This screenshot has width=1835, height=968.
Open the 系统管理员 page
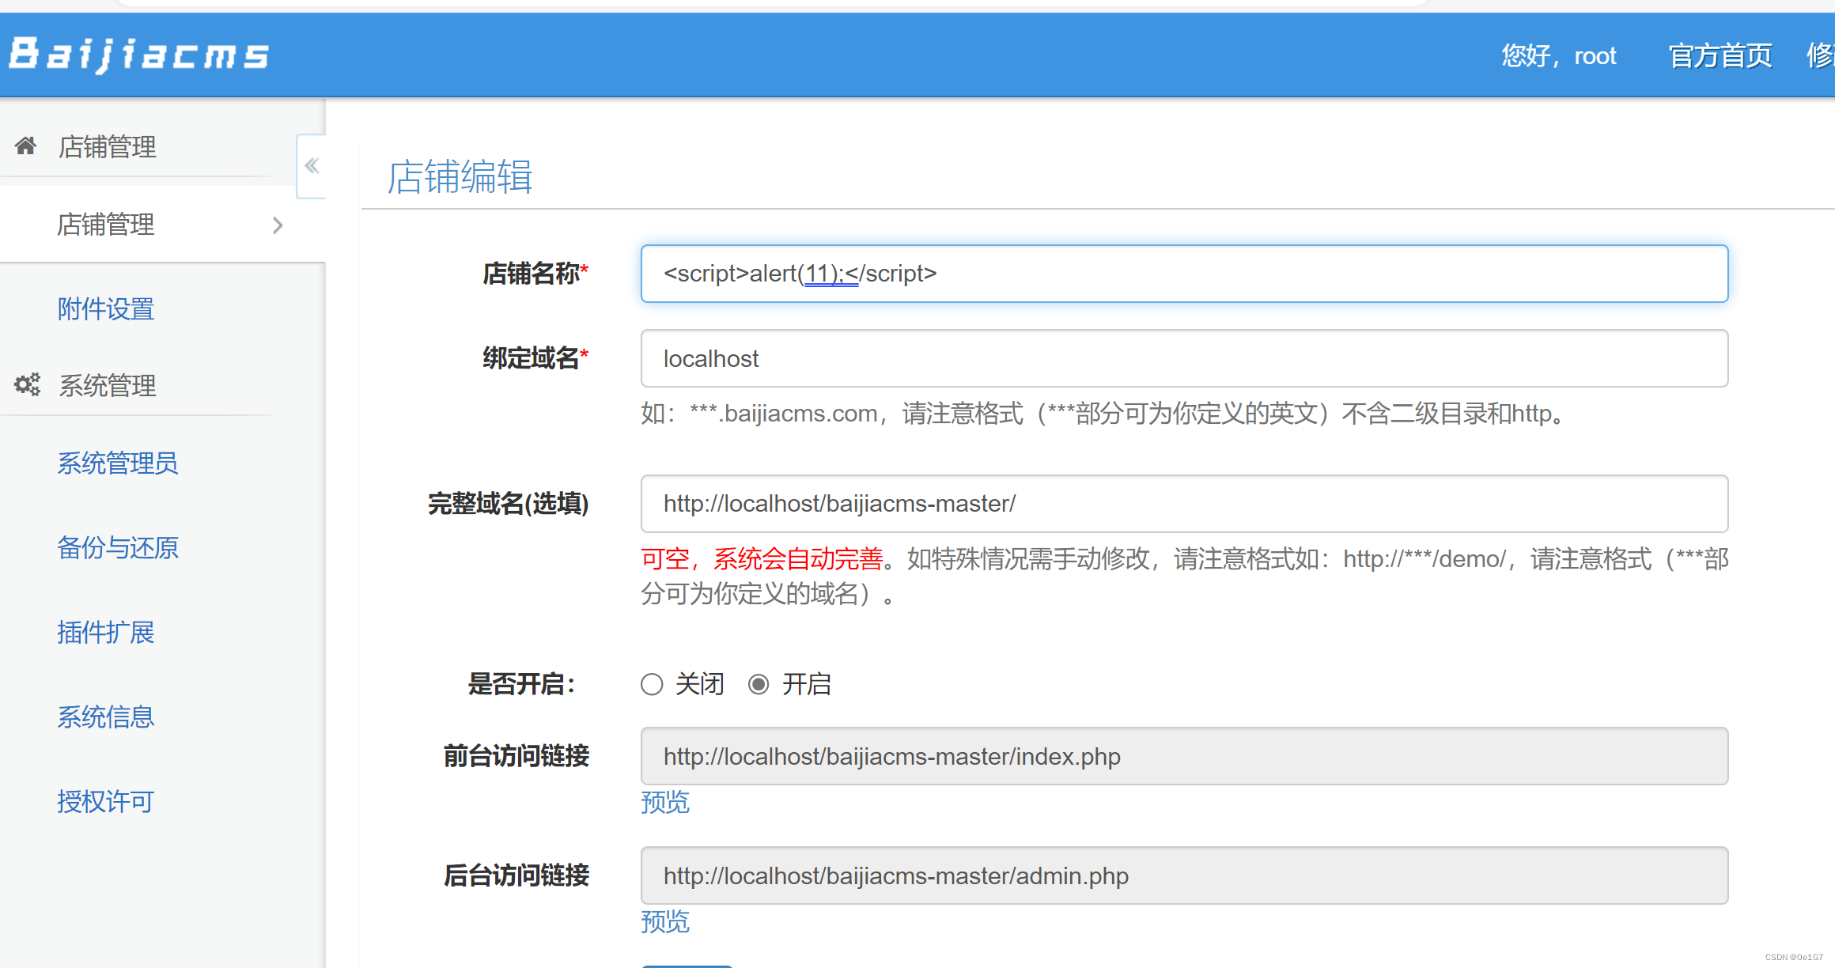pos(117,463)
